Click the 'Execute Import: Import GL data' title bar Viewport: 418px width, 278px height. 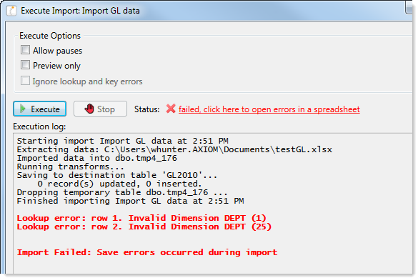pyautogui.click(x=80, y=11)
